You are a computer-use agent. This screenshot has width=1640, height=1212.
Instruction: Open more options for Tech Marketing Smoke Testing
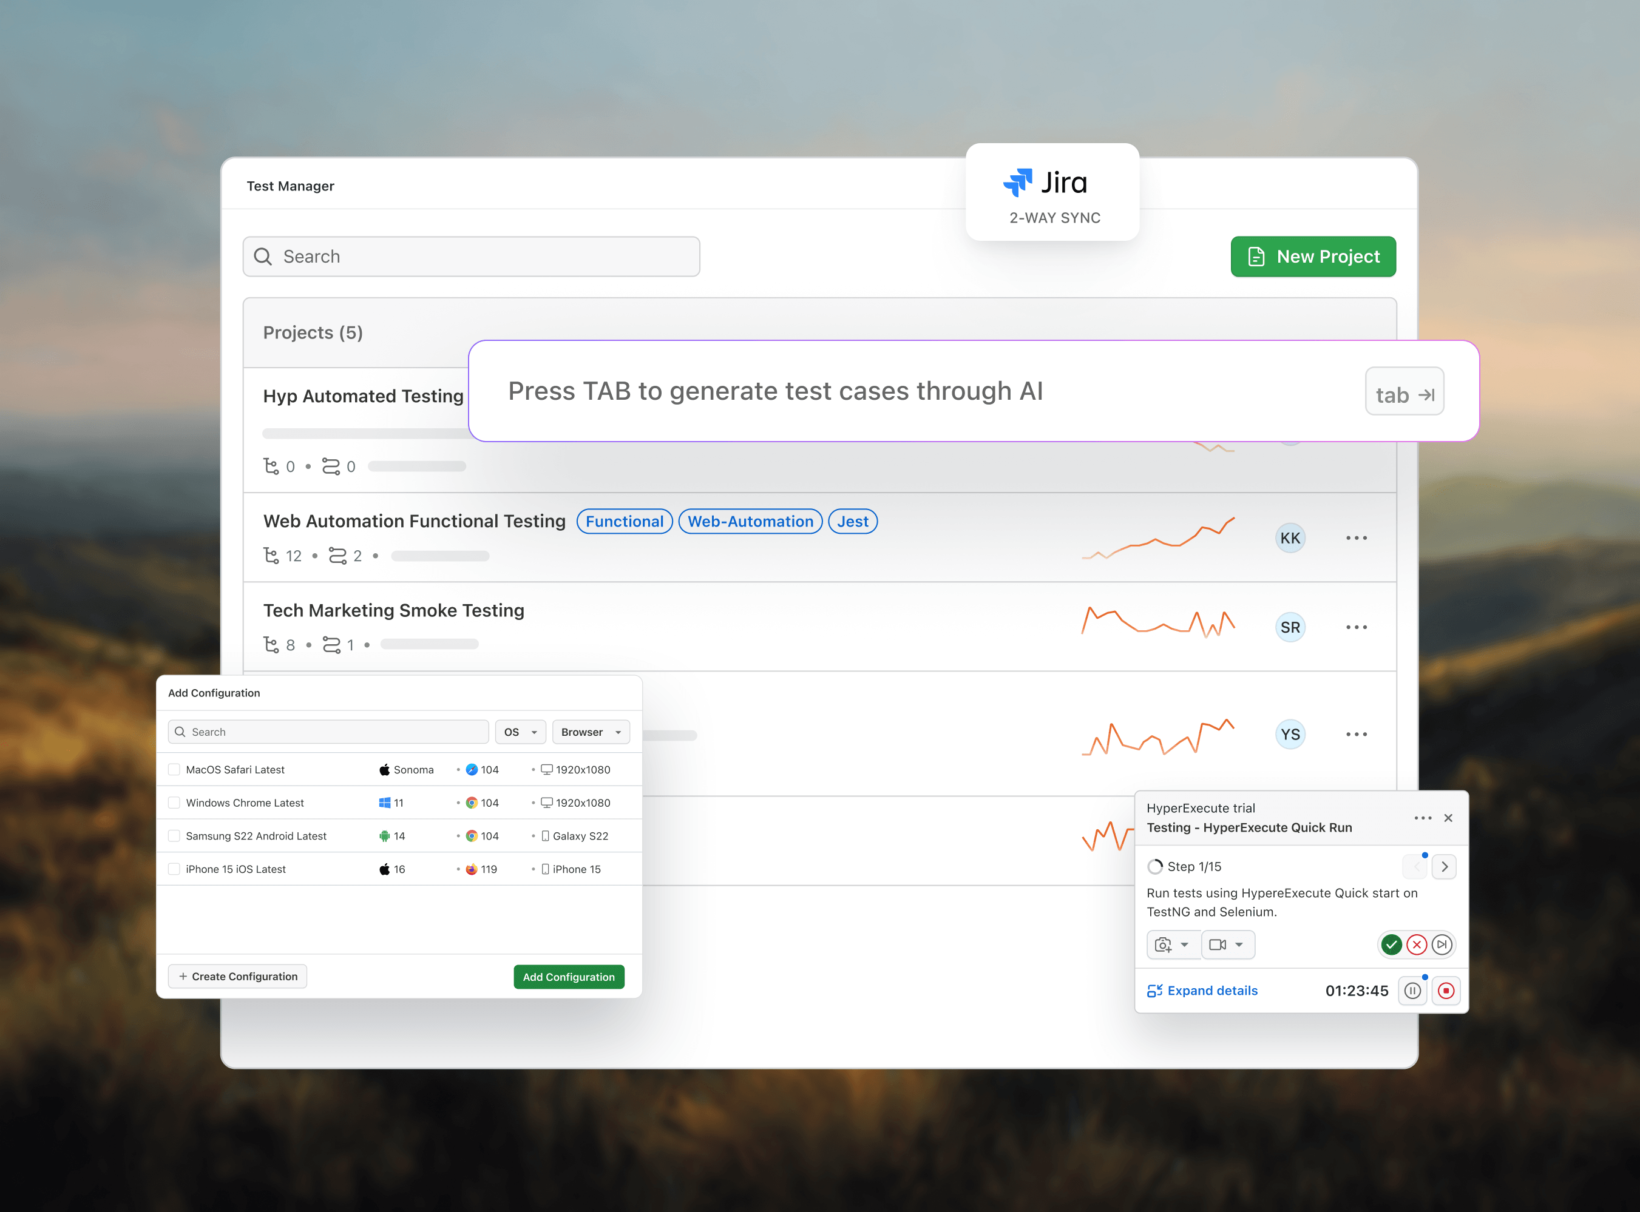(1357, 627)
